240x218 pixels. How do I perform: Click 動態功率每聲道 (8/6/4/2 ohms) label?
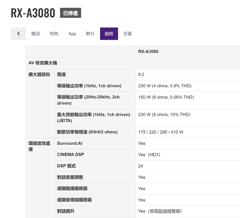[x=87, y=132]
